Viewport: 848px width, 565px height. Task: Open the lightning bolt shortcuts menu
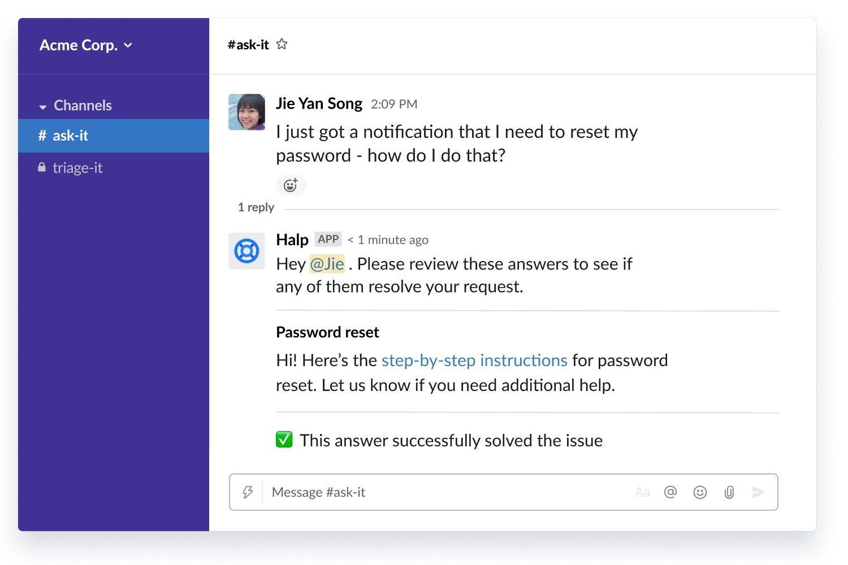[248, 492]
